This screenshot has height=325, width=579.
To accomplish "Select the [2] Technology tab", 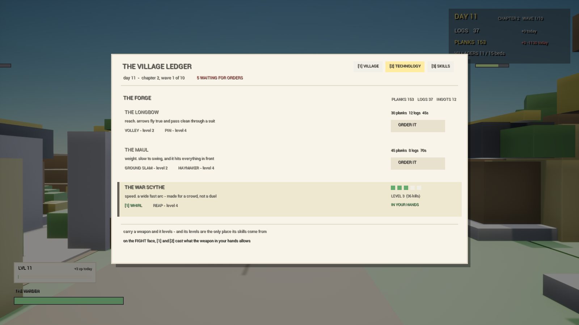I will pos(405,66).
